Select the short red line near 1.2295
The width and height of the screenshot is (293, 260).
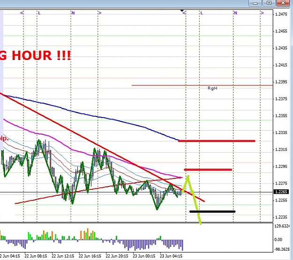pyautogui.click(x=208, y=170)
